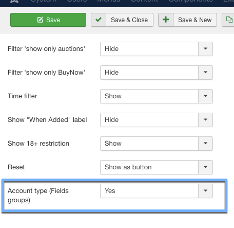
Task: Expand Filter 'show only BuyNow' dropdown
Action: [x=157, y=73]
